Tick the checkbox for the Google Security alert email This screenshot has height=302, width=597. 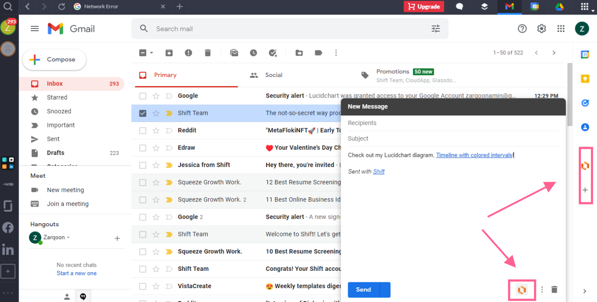click(143, 96)
